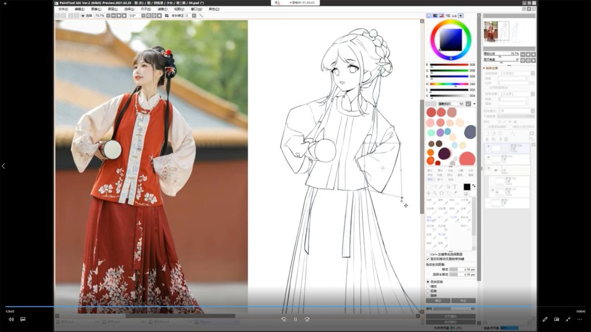Click the volume speaker icon in the player
This screenshot has height=332, width=591.
11,319
